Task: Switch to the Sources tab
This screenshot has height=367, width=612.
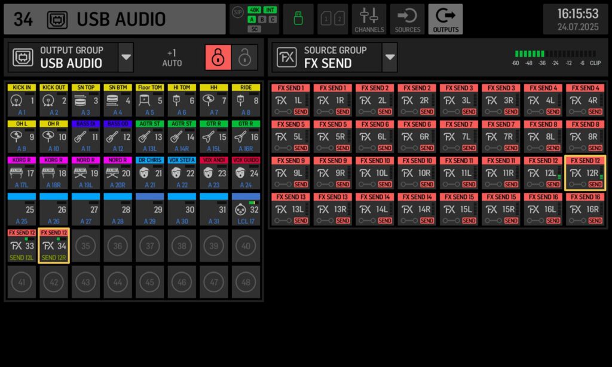Action: (x=407, y=19)
